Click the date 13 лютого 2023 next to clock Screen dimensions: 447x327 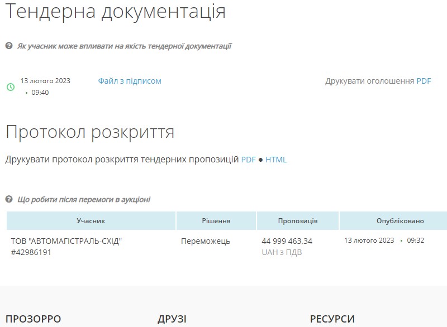[x=45, y=81]
